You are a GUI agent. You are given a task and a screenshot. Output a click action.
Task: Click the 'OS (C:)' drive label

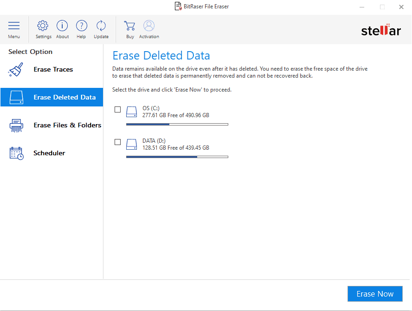(x=151, y=108)
